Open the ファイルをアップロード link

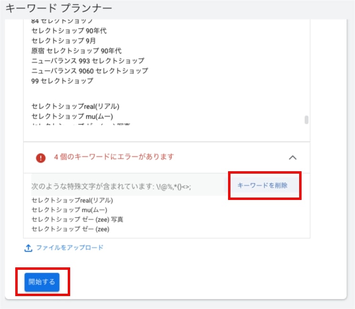point(70,248)
